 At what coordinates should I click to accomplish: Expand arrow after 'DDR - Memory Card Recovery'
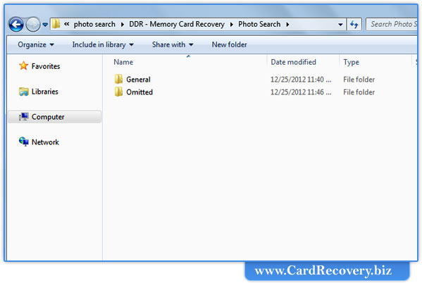(232, 25)
